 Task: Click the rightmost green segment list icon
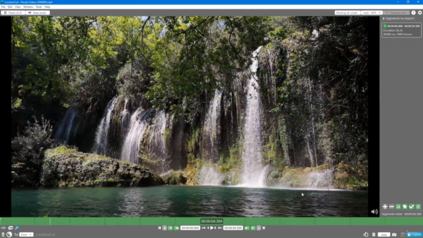pos(418,207)
